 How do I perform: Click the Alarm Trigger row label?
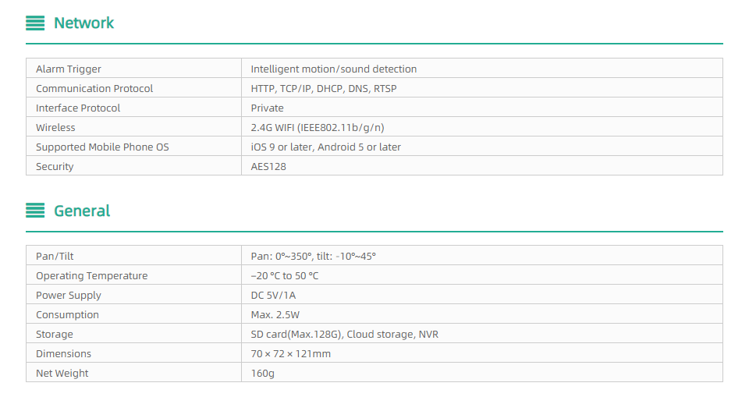pos(69,69)
